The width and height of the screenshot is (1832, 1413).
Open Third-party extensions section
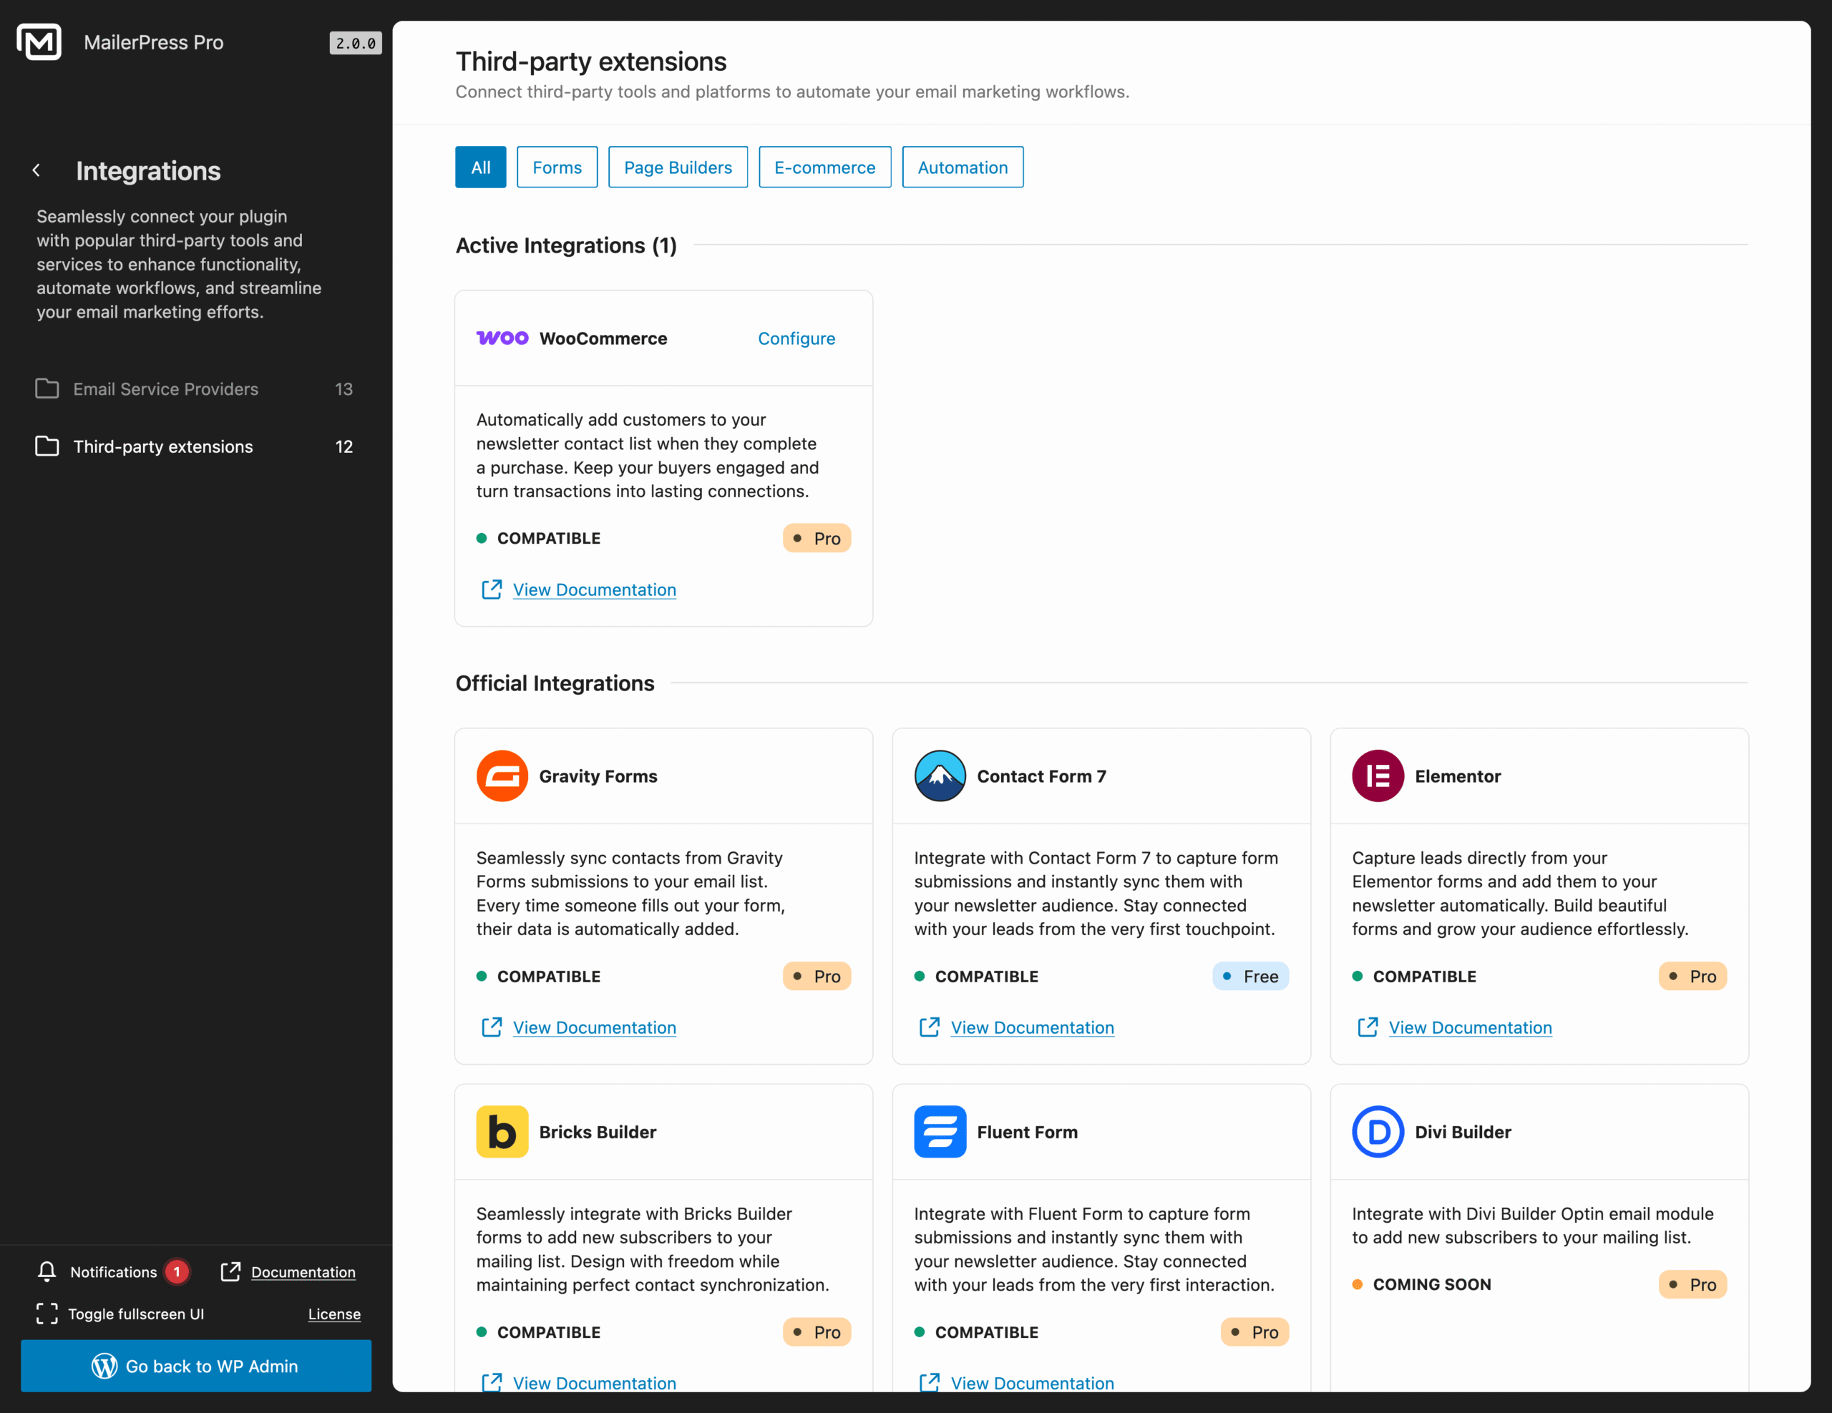pyautogui.click(x=195, y=446)
